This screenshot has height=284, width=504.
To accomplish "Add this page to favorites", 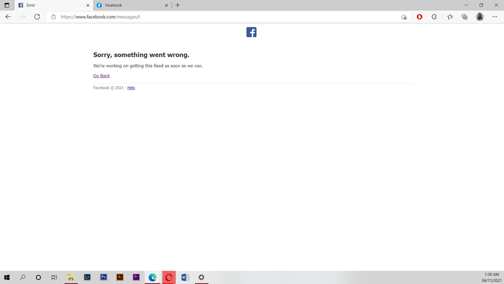I will 404,17.
